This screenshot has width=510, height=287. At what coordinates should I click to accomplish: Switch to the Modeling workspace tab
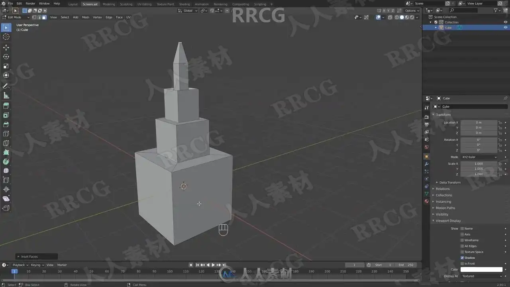click(109, 4)
